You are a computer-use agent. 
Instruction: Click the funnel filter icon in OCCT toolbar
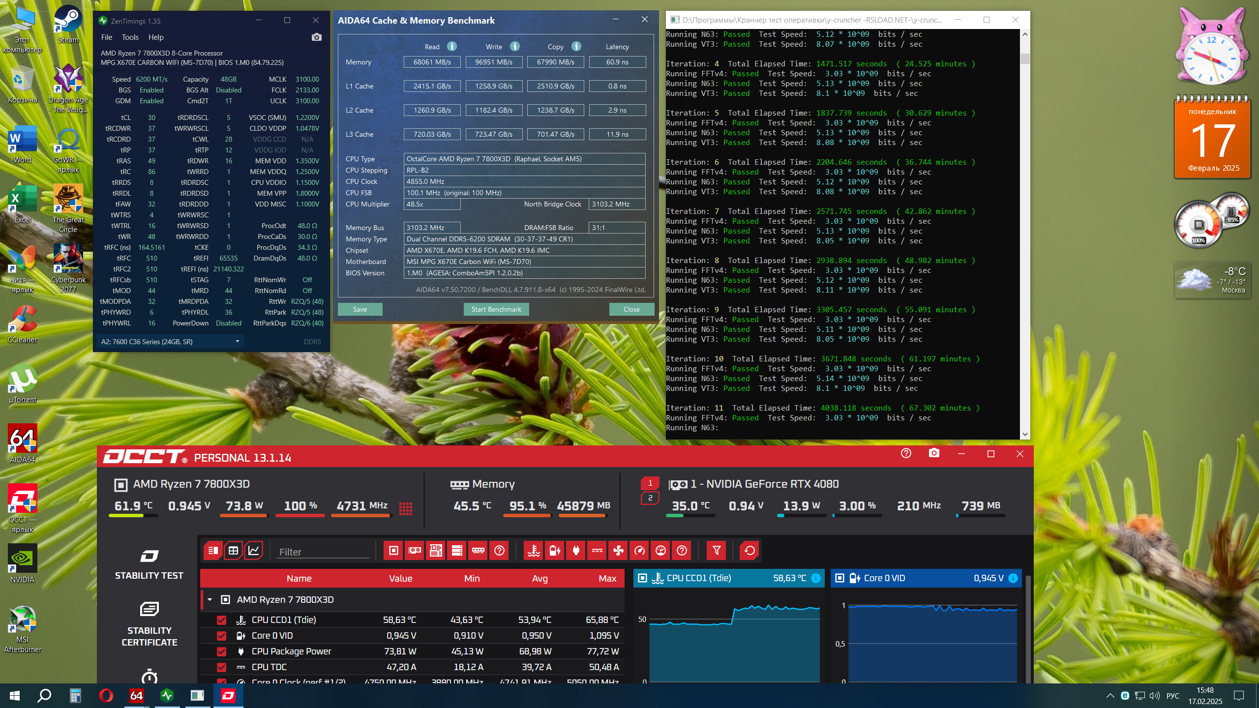click(x=717, y=551)
